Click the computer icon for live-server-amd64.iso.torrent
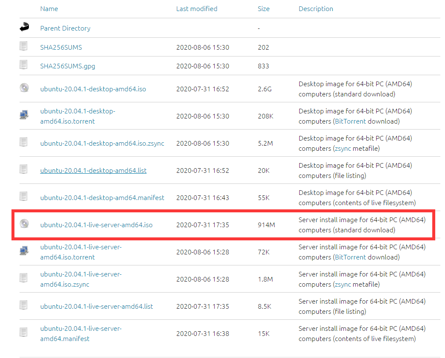445x358 pixels. pos(24,251)
